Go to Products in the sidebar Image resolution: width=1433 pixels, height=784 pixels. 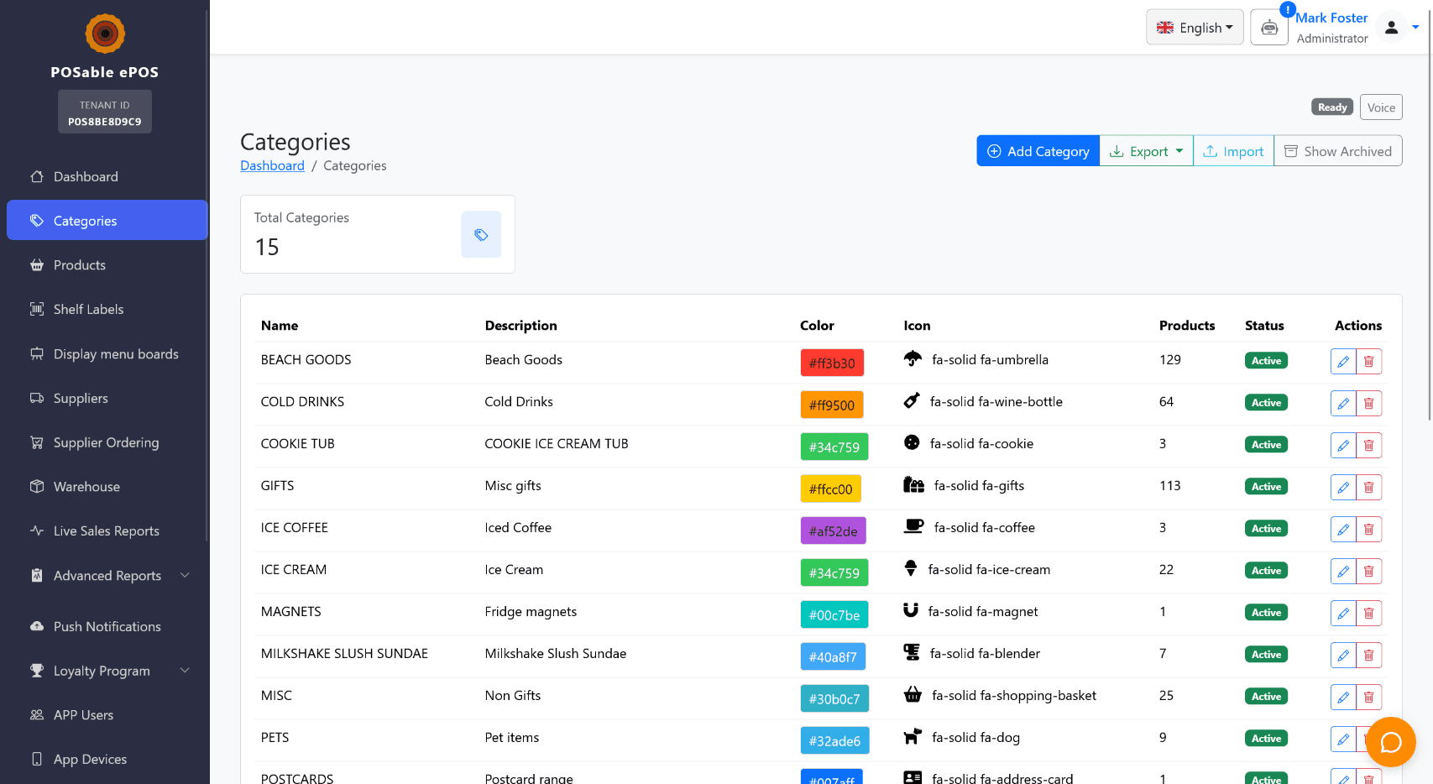(80, 265)
